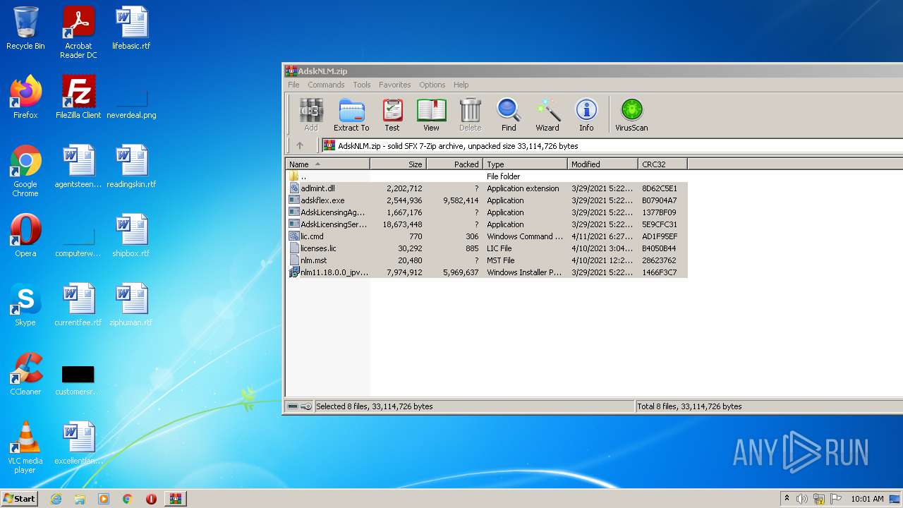Launch the VLC media player shortcut
Viewport: 903px width, 508px height.
[25, 447]
